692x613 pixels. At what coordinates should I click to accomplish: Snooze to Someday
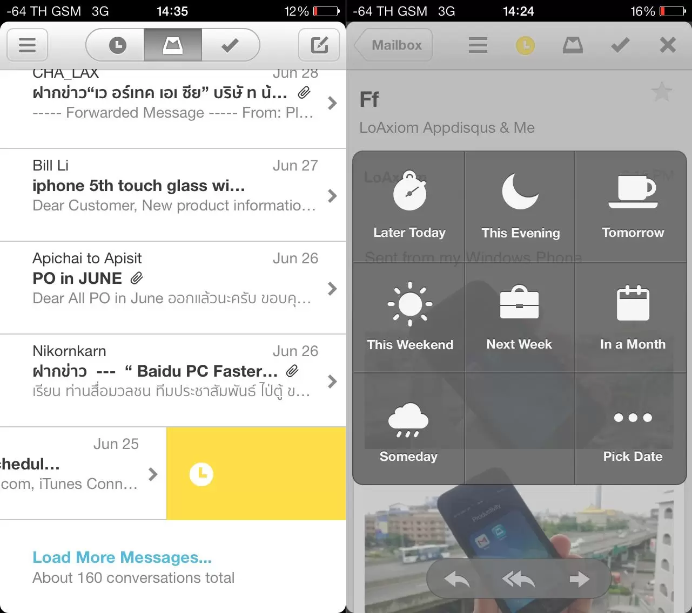tap(409, 429)
